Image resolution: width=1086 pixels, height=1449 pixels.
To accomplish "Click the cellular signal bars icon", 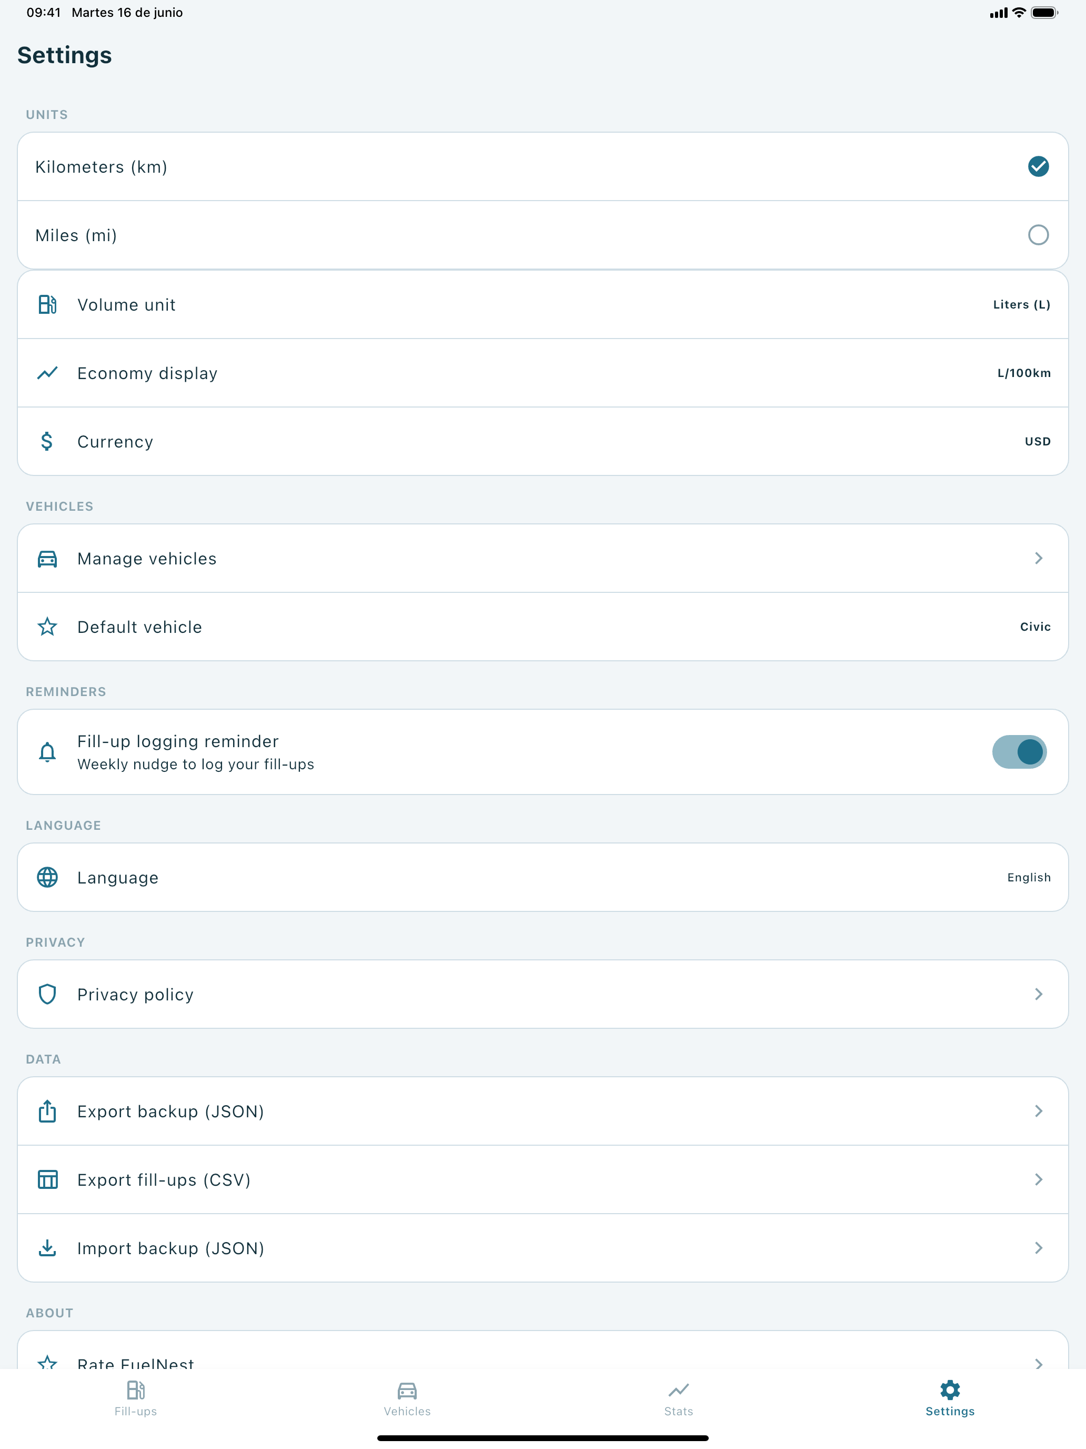I will [x=998, y=13].
